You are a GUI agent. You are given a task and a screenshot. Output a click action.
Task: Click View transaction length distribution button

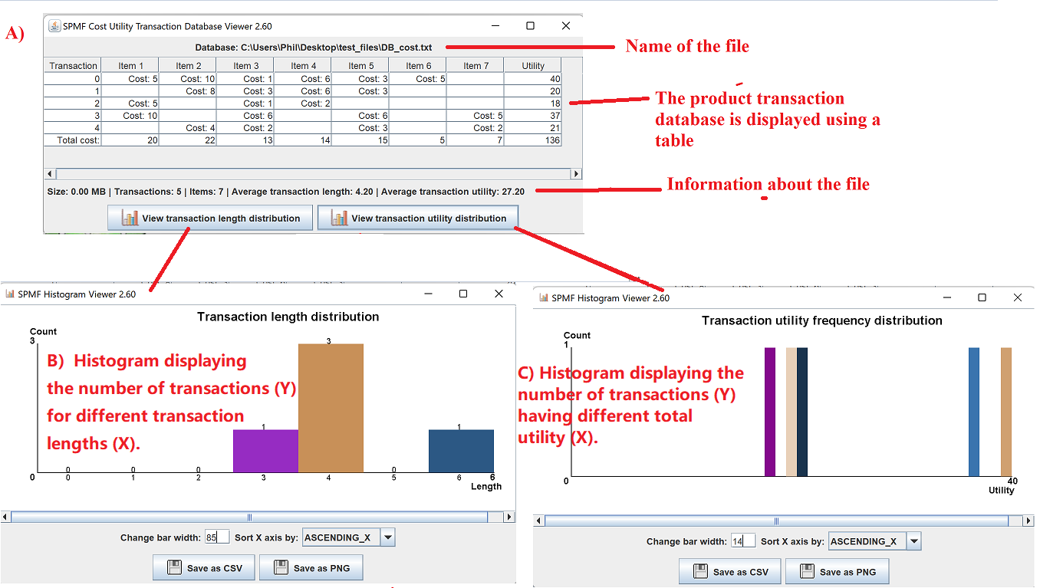click(x=210, y=218)
